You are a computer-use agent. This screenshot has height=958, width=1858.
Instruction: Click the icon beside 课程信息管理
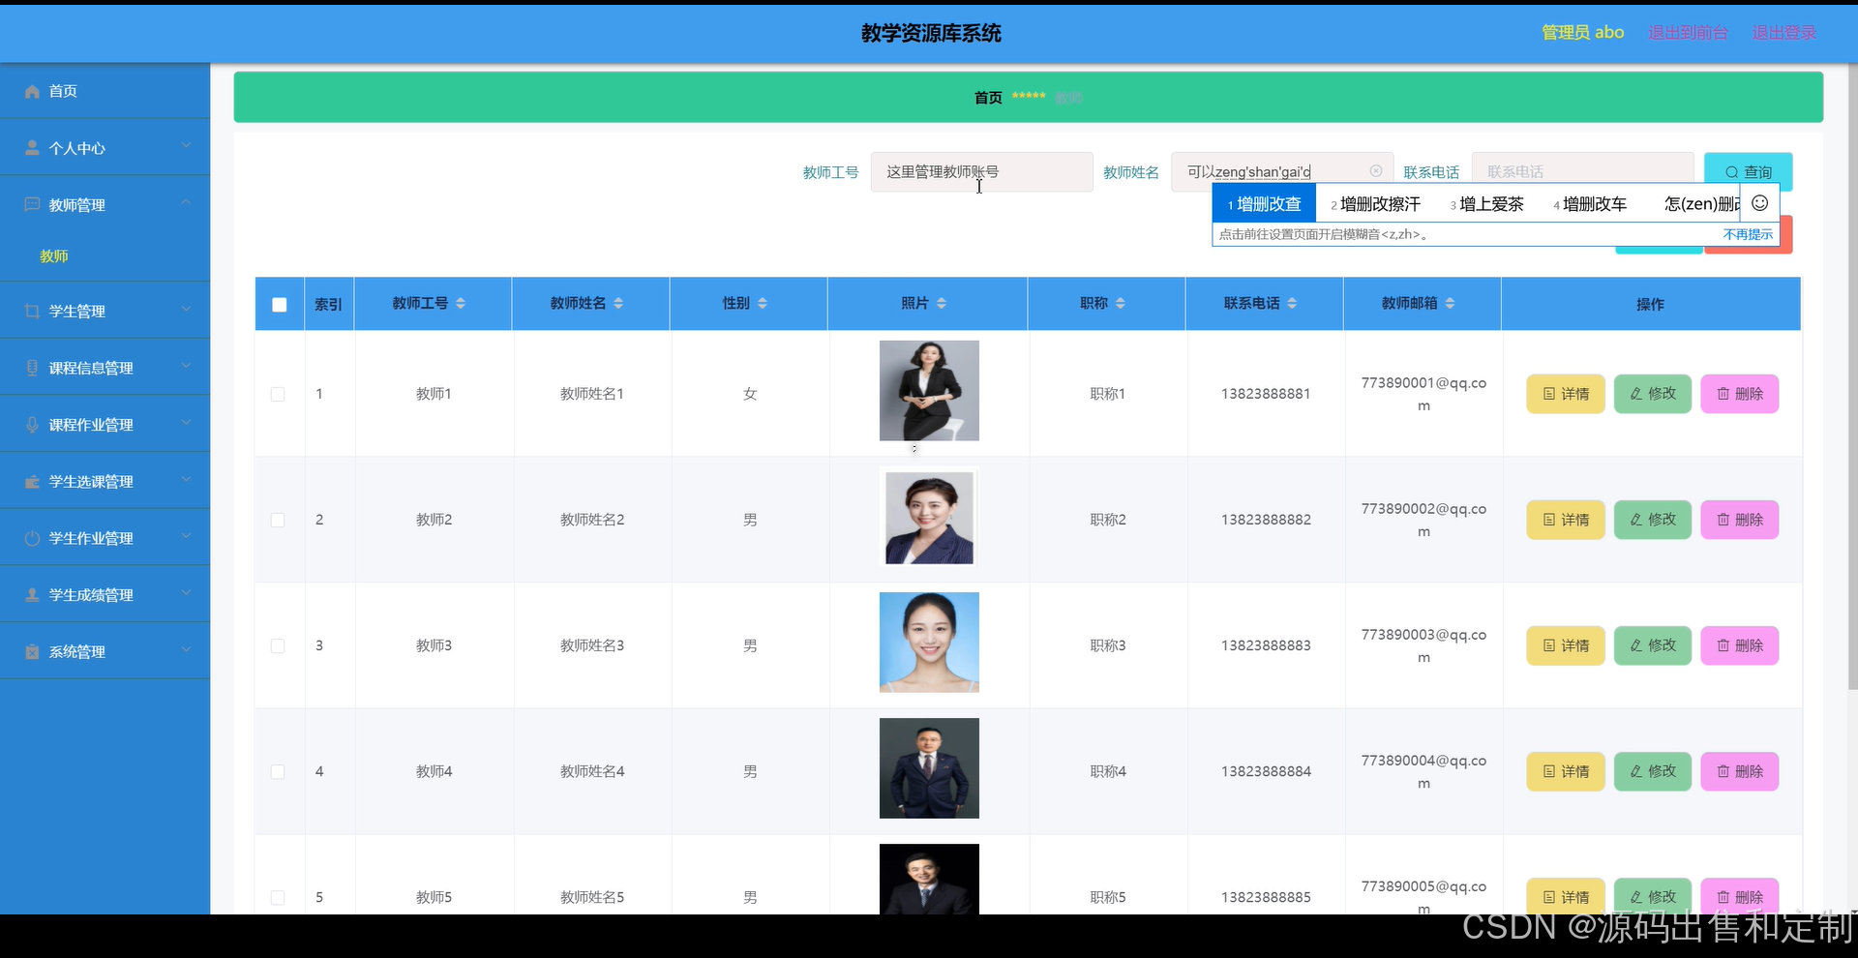tap(32, 368)
